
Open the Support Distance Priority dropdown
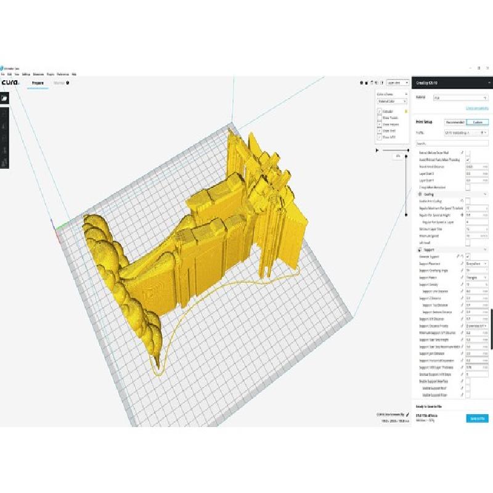[477, 326]
